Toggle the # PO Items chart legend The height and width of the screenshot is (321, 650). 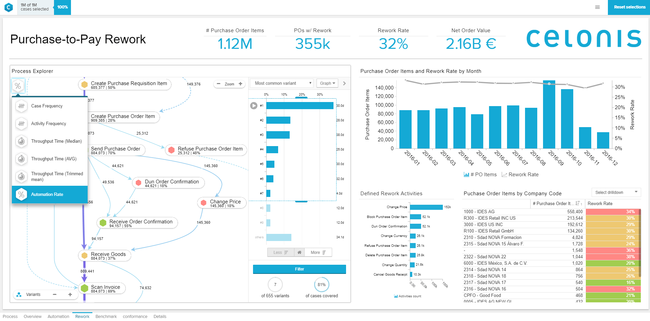pyautogui.click(x=480, y=175)
